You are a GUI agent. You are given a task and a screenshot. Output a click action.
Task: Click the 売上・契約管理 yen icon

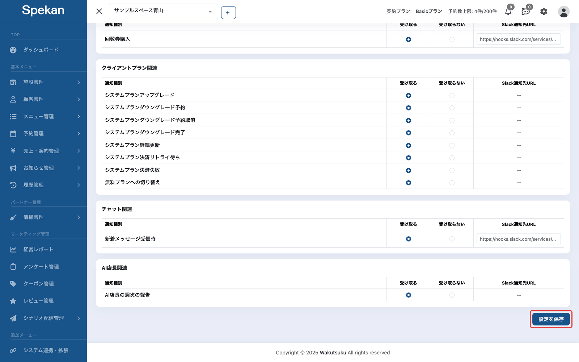click(13, 151)
